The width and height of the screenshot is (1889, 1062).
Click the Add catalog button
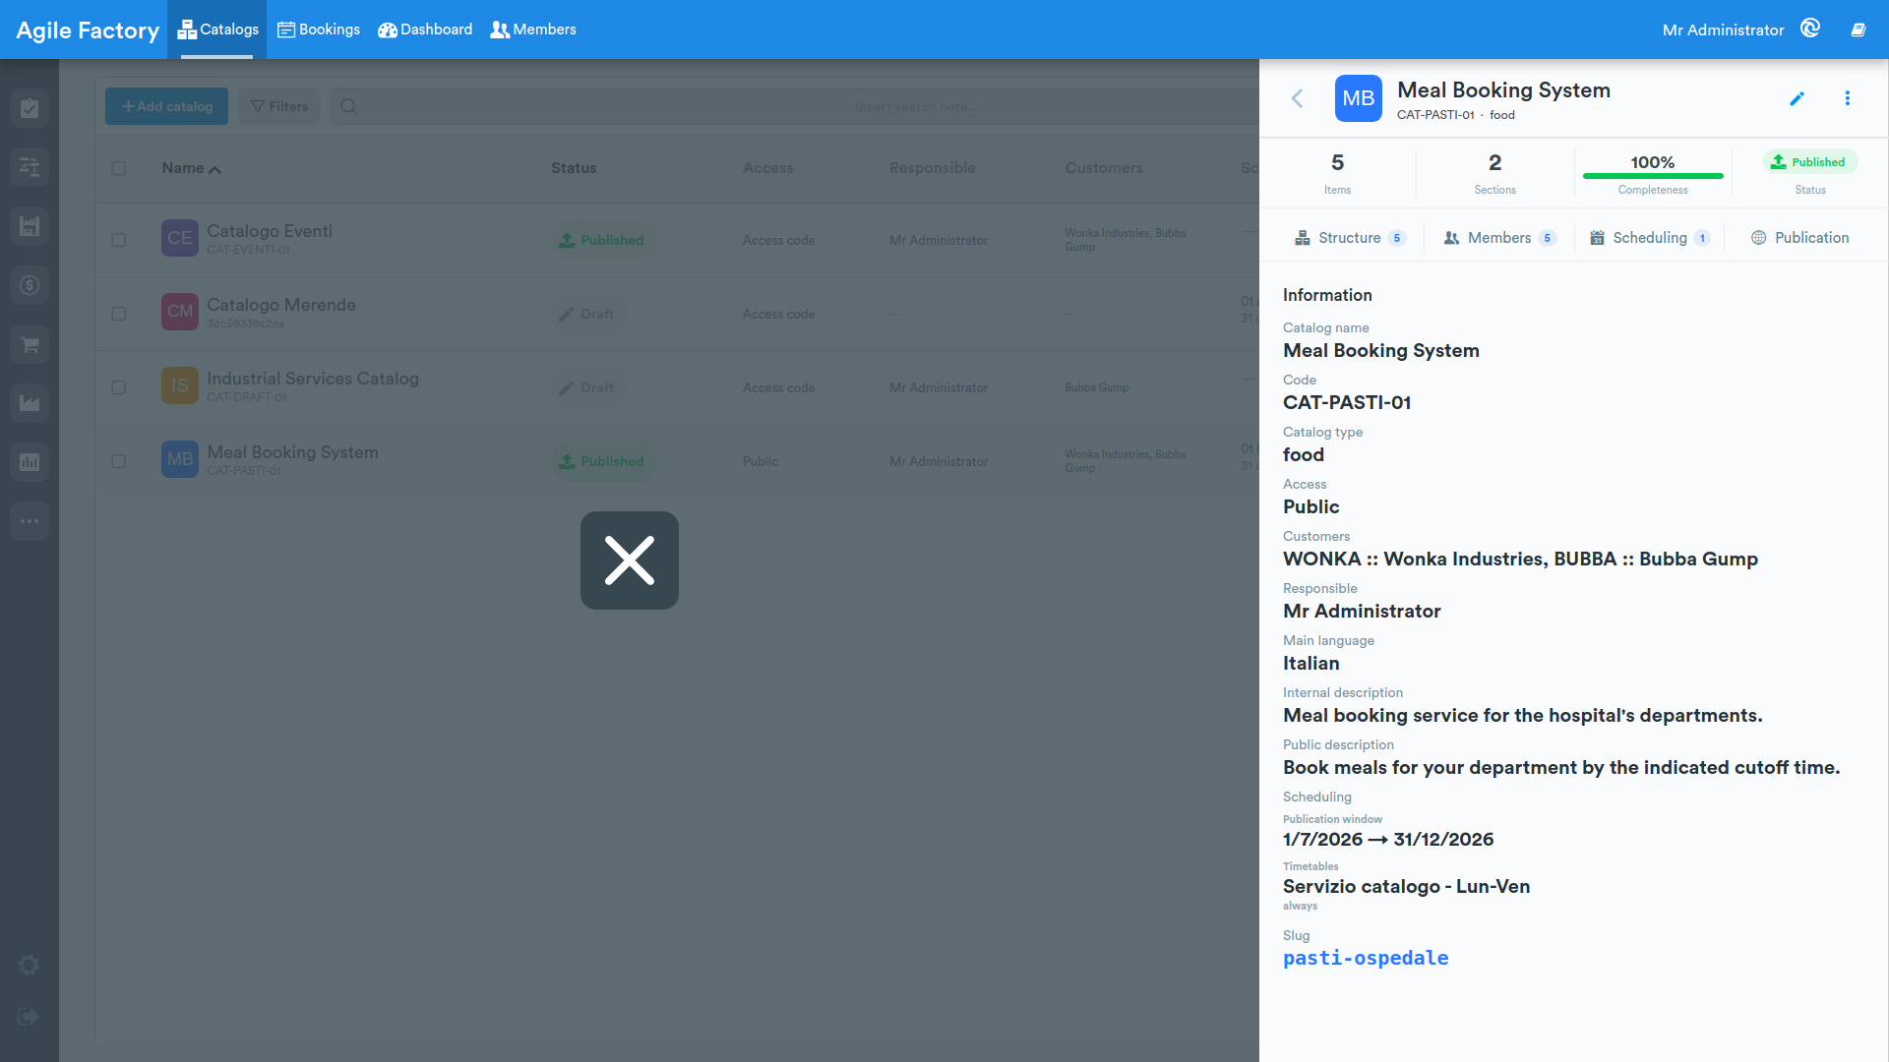tap(166, 106)
